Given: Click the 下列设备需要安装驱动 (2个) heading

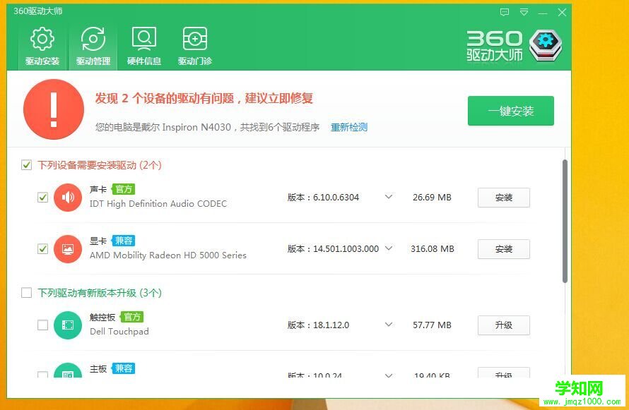Looking at the screenshot, I should point(100,165).
